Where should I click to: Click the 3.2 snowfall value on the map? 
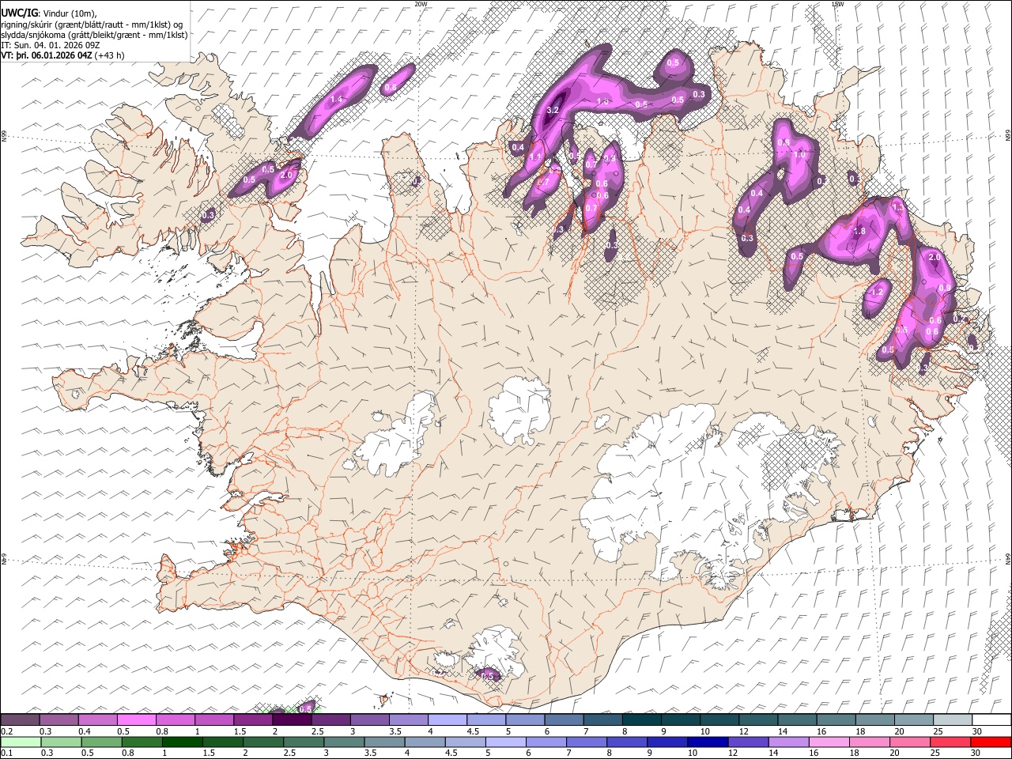pos(553,111)
